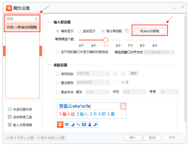The width and height of the screenshot is (189, 146).
Task: Click the vertical scrollbar on the right
Action: pyautogui.click(x=185, y=68)
